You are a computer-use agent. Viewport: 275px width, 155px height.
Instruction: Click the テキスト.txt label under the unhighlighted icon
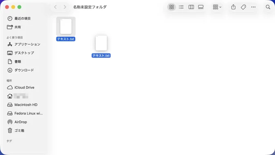[101, 55]
